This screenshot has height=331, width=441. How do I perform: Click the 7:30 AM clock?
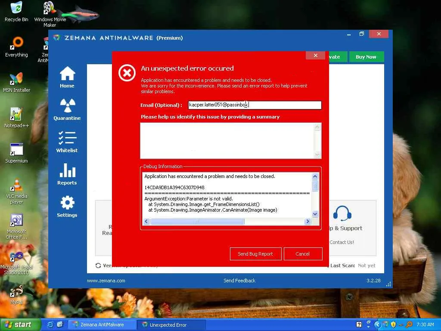coord(425,325)
